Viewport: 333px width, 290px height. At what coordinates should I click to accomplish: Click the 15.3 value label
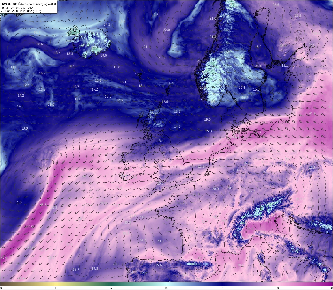(x=208, y=131)
